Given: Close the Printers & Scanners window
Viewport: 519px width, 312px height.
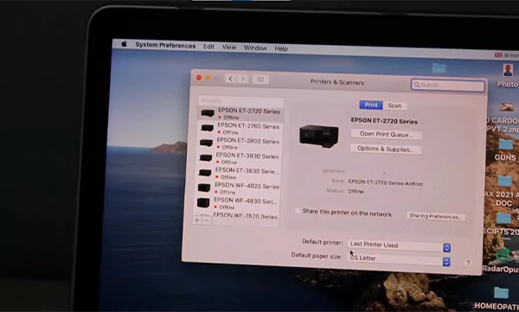Looking at the screenshot, I should coord(199,78).
